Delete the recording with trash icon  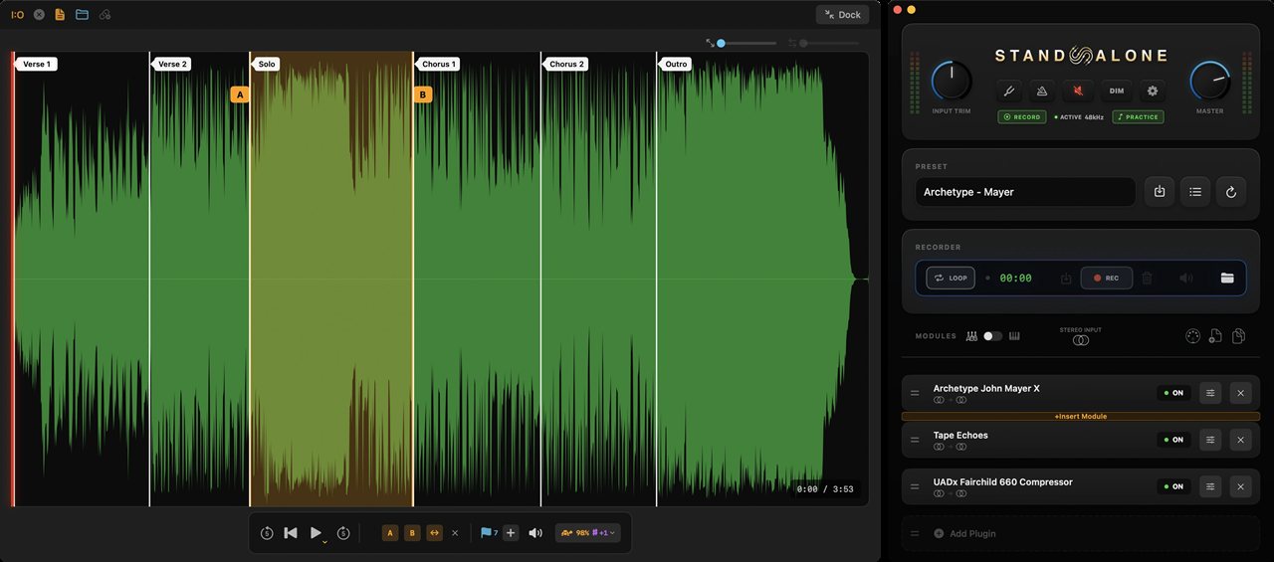click(1147, 279)
